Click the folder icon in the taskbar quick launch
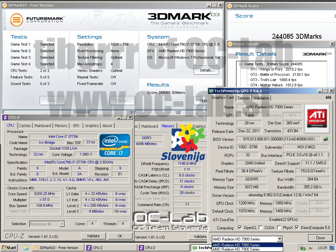The image size is (336, 252). (x=26, y=248)
